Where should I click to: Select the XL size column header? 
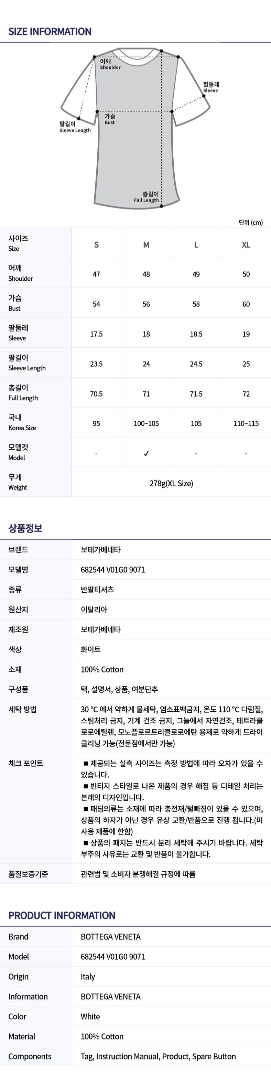point(246,245)
